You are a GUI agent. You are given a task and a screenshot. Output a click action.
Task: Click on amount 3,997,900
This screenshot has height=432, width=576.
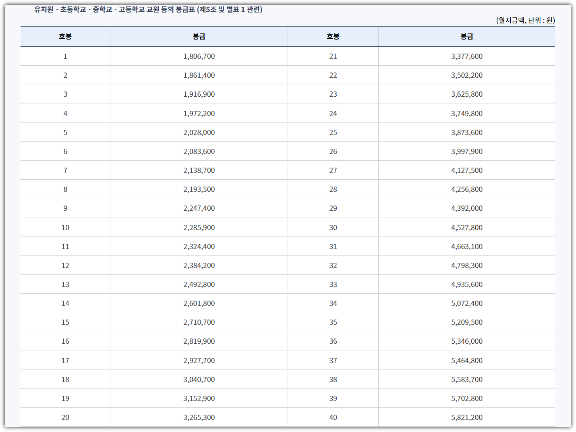coord(467,152)
